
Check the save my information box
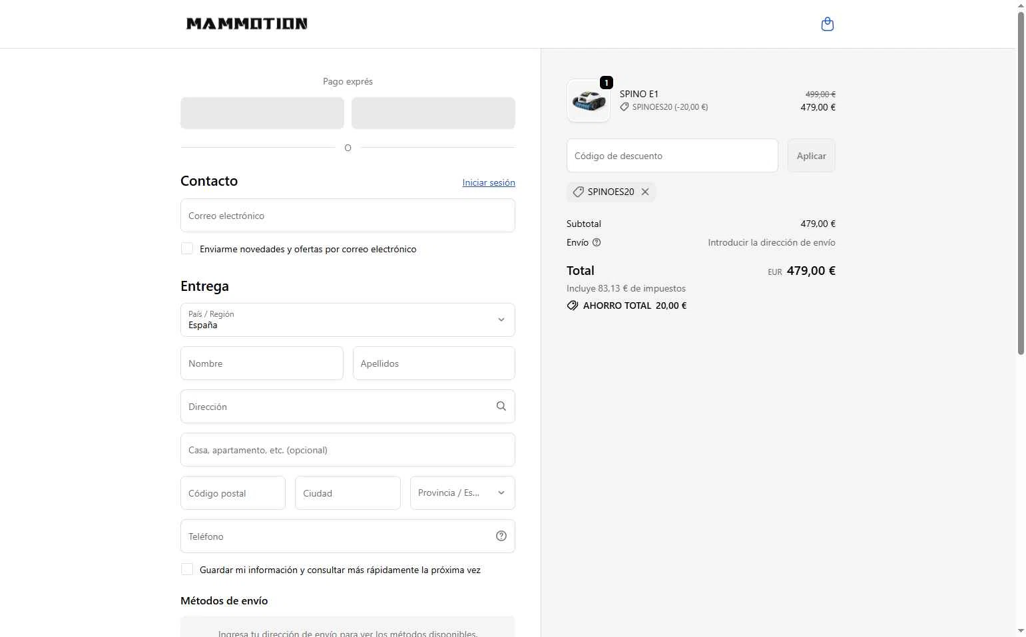pyautogui.click(x=187, y=569)
